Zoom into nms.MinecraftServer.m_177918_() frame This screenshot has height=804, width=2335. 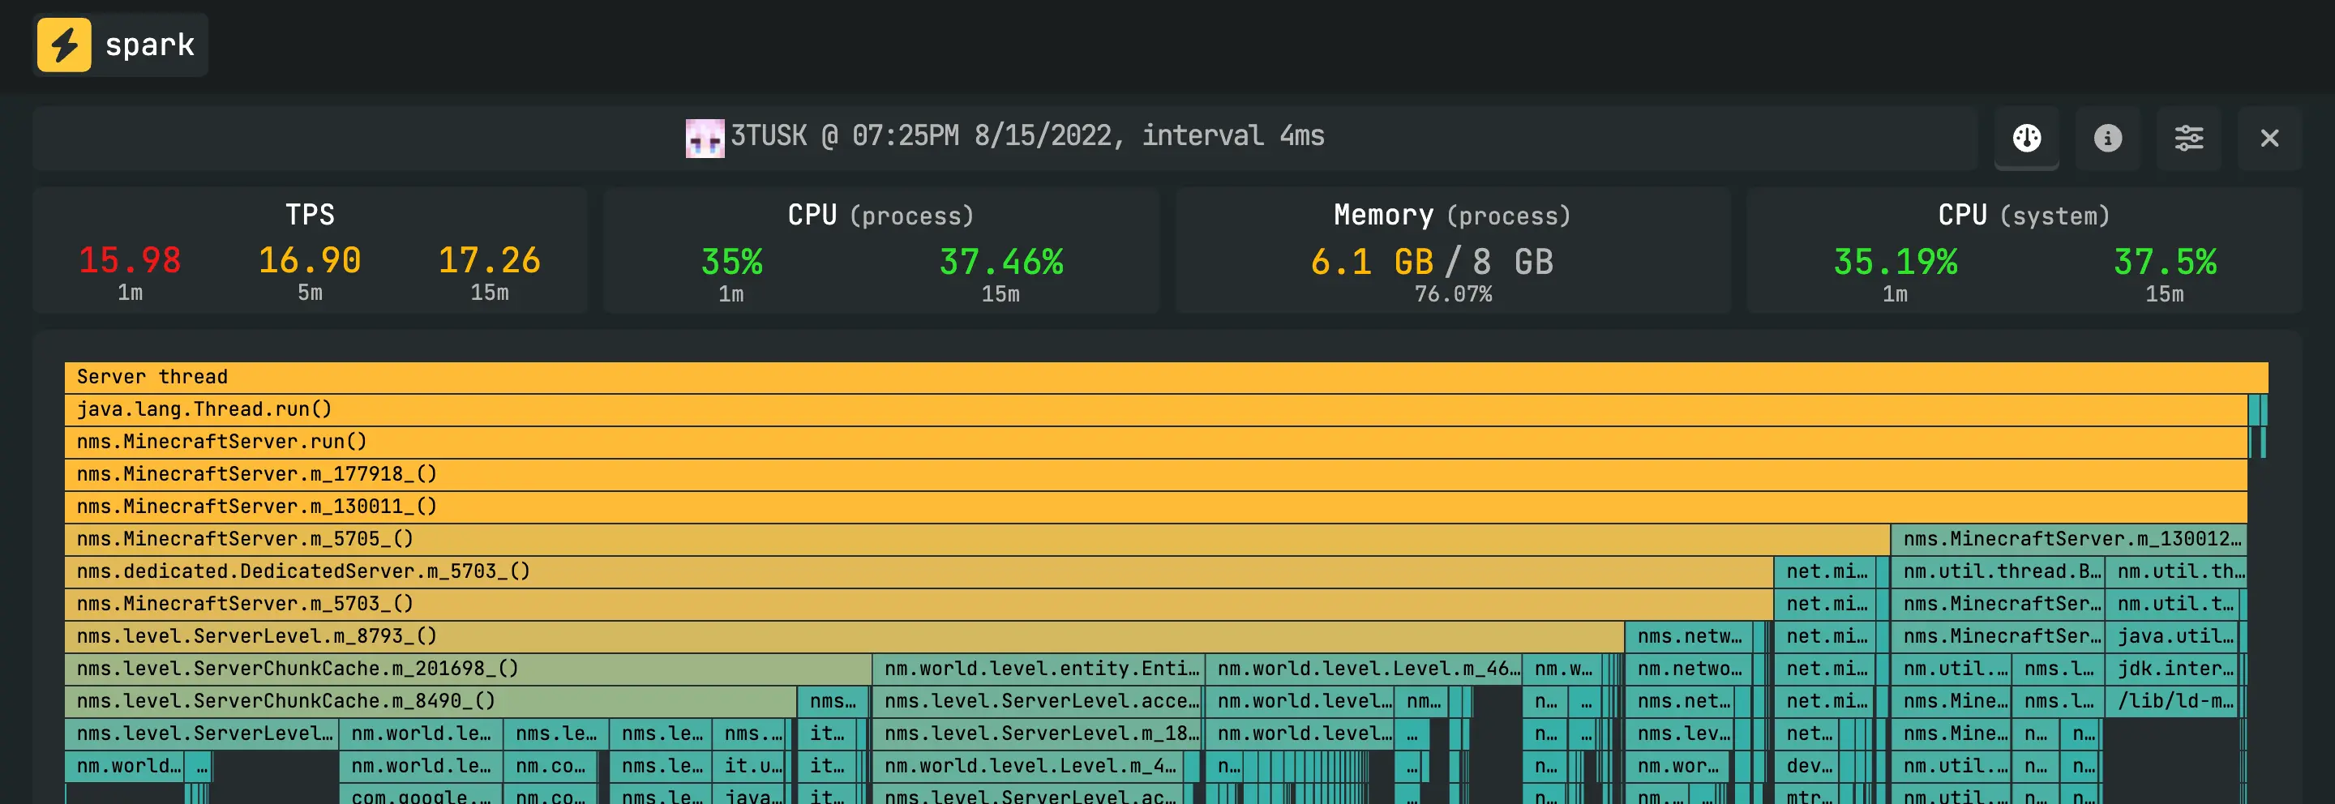point(1155,474)
